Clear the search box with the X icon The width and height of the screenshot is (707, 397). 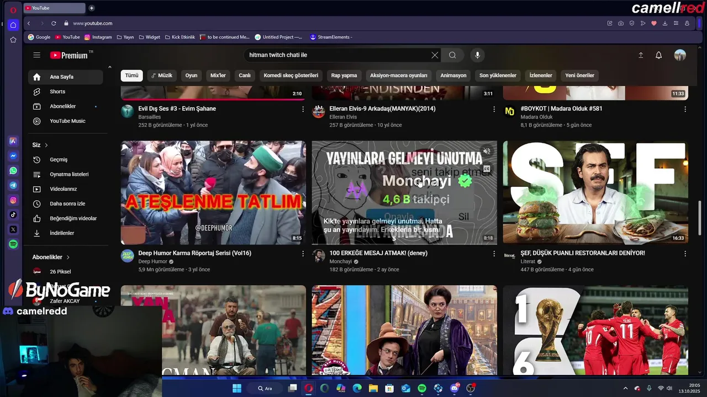coord(435,55)
